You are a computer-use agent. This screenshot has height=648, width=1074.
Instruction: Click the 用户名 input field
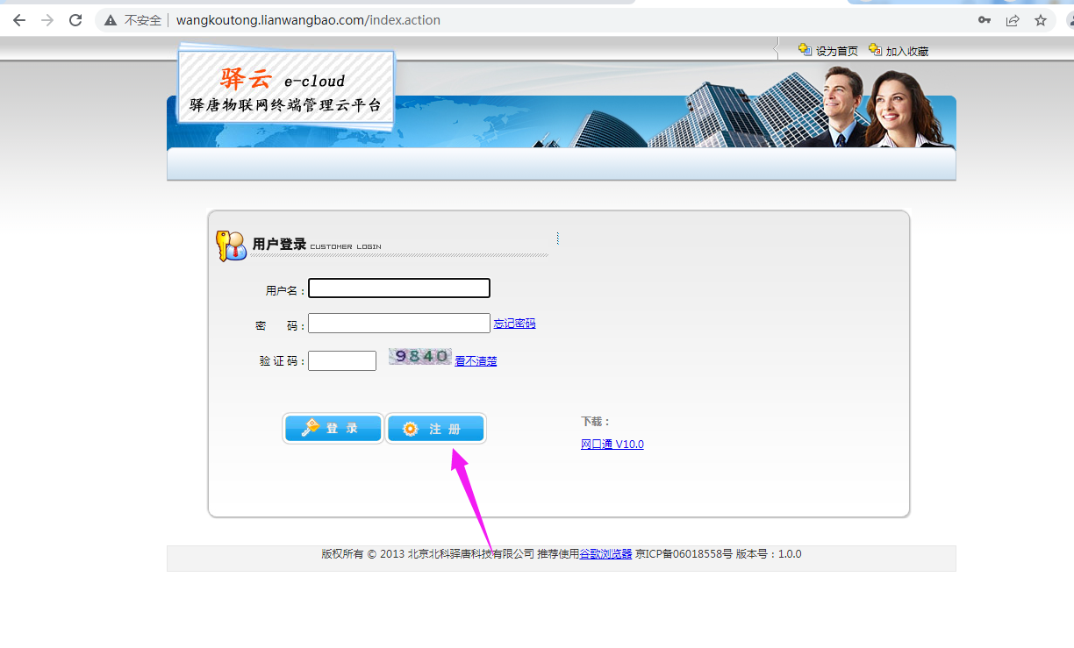[399, 288]
